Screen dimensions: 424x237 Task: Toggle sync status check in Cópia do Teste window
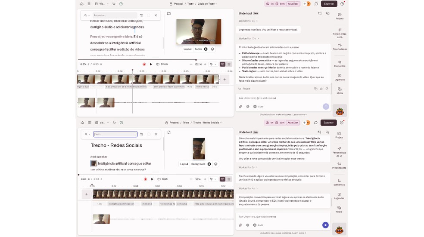click(121, 4)
